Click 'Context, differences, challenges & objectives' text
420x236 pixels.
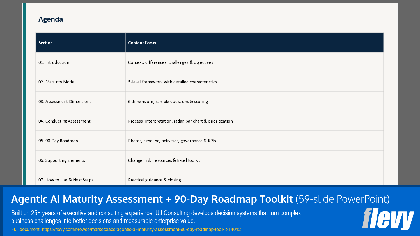tap(171, 62)
